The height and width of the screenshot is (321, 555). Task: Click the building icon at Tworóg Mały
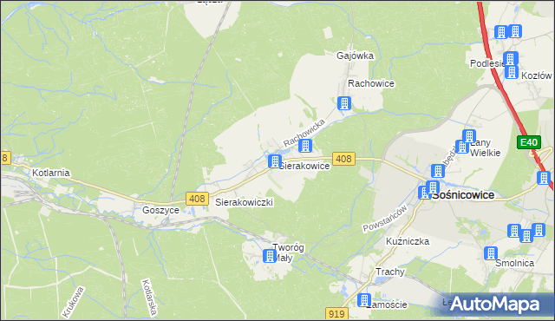(x=270, y=256)
